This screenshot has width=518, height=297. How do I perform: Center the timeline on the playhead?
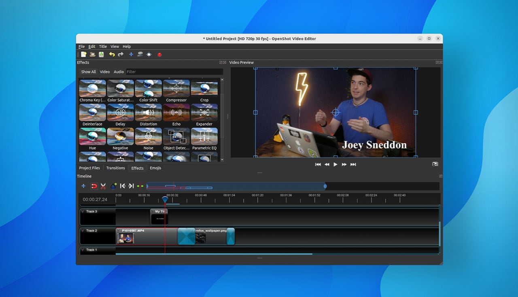click(x=140, y=186)
